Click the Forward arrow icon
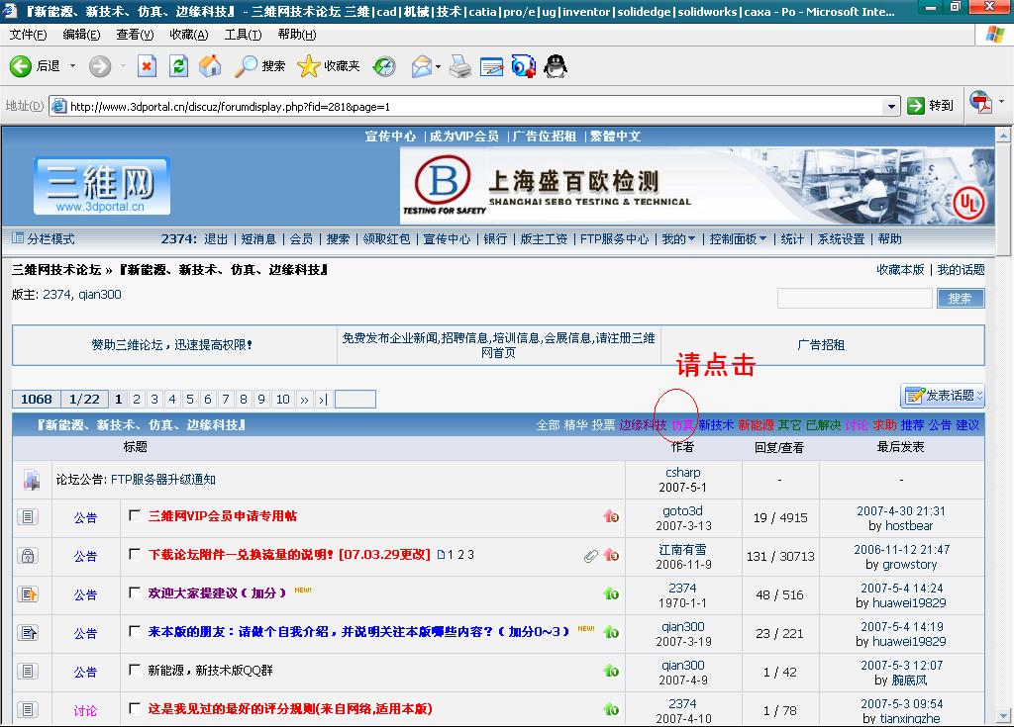 100,66
